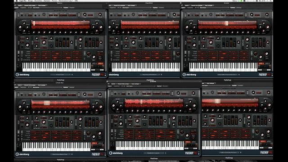
Task: Open the Optionen menu
Action: click(47, 1)
